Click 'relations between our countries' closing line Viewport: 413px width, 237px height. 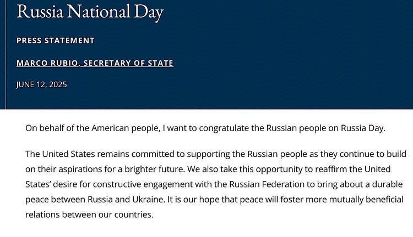[x=89, y=215]
